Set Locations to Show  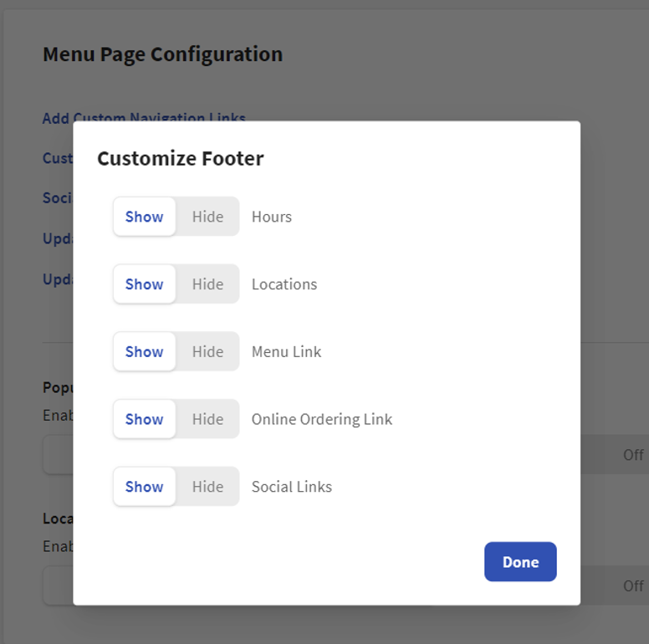point(144,284)
